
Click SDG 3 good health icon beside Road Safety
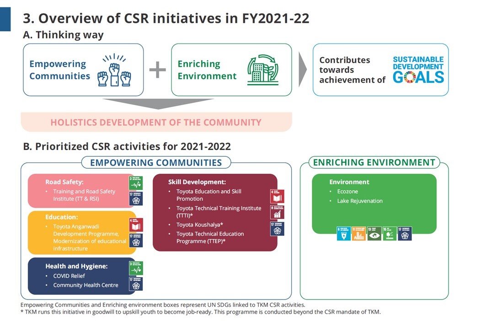[136, 183]
